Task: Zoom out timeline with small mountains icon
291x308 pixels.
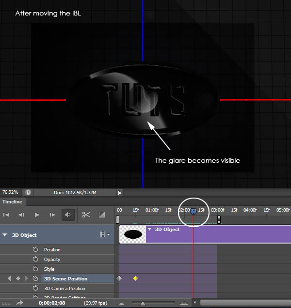Action: coord(121,304)
